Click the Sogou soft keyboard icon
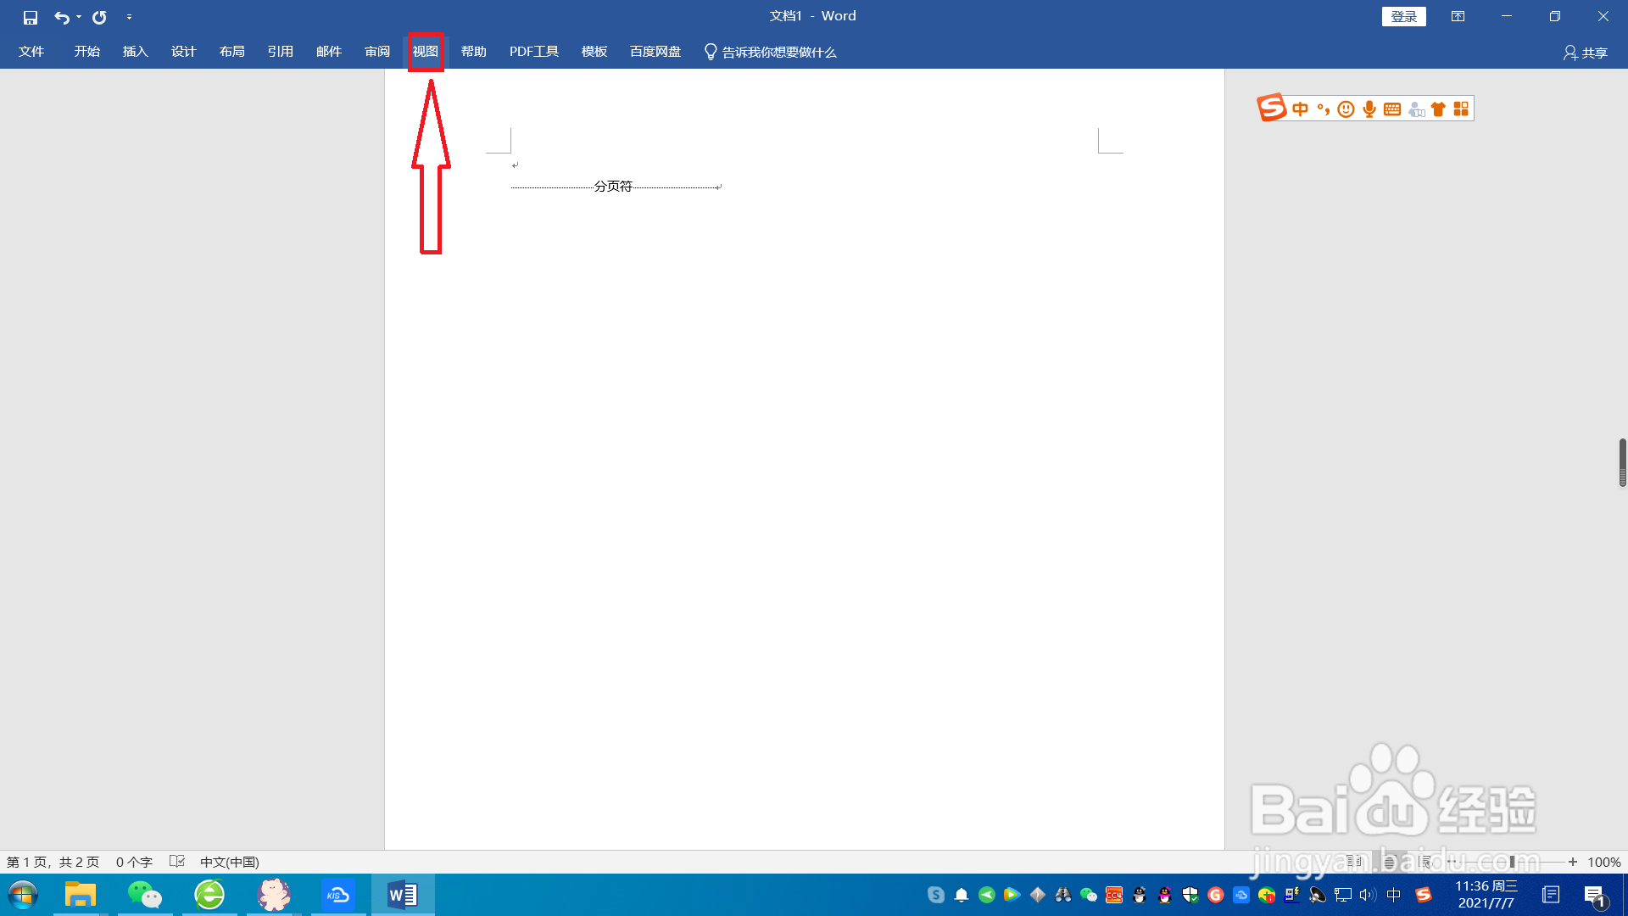 [x=1392, y=109]
